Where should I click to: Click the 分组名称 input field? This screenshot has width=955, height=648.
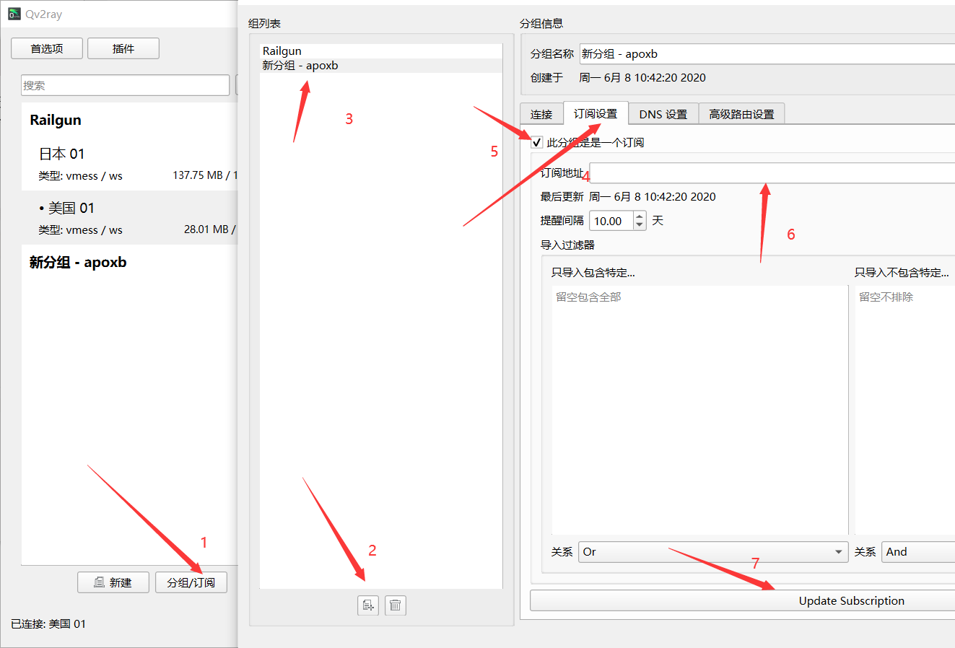767,53
